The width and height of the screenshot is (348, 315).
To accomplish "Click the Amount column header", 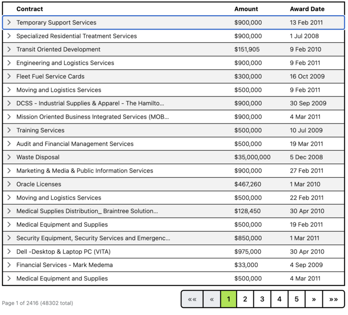I will [246, 9].
